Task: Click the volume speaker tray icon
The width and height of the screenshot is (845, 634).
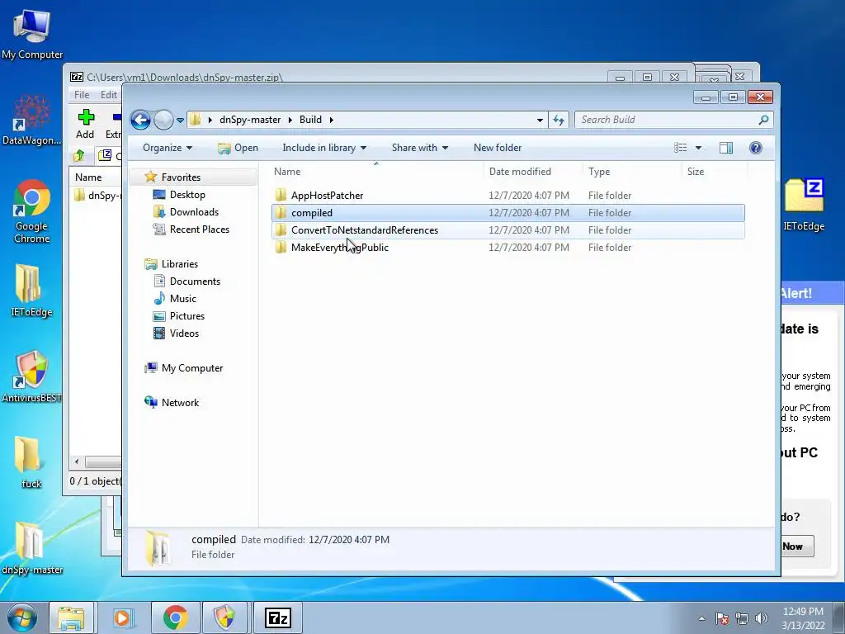Action: (761, 618)
